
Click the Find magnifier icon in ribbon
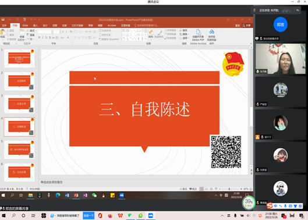(x=180, y=30)
